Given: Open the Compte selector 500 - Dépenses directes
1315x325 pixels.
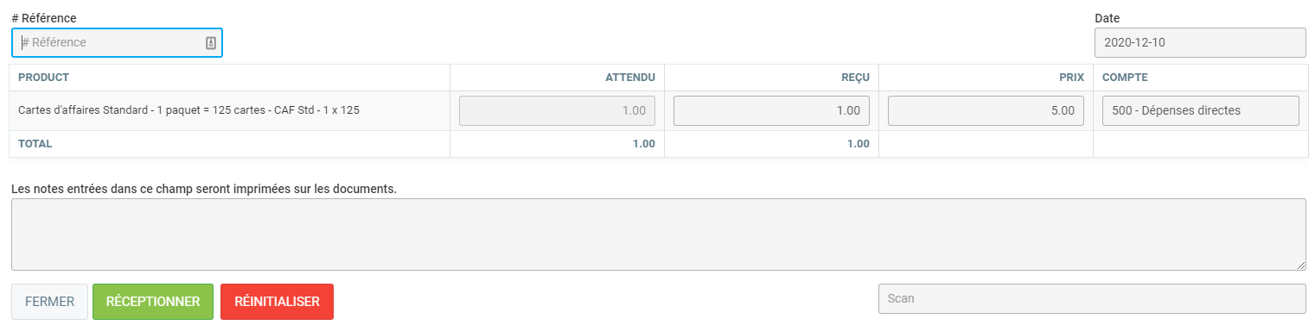Looking at the screenshot, I should click(1200, 110).
